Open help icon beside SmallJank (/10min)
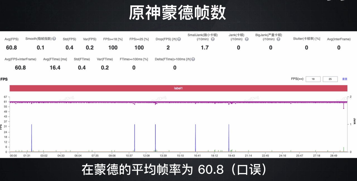The image size is (357, 181). click(213, 39)
